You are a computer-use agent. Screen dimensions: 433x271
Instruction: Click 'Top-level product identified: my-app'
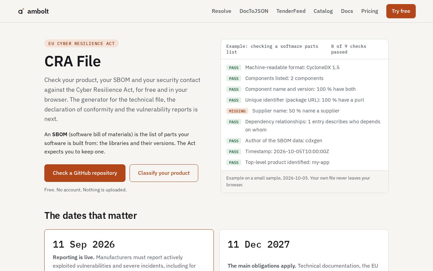pos(287,162)
